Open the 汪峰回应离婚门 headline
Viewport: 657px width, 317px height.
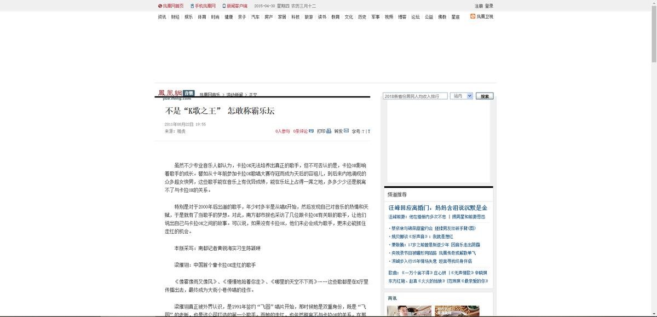pos(437,208)
